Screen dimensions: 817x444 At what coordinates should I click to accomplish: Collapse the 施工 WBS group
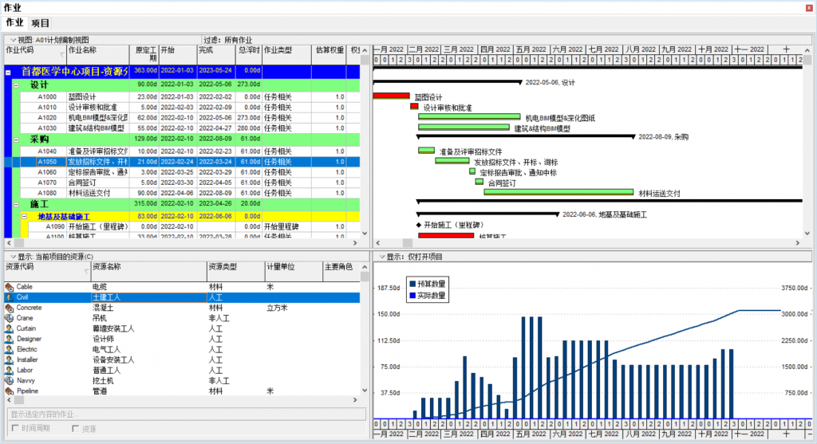16,205
